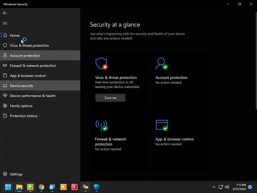Open the Windows Start menu

(x=8, y=187)
